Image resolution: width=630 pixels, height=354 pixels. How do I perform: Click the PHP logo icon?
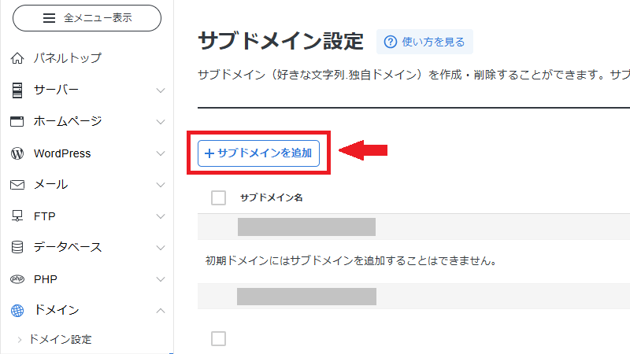coord(17,278)
